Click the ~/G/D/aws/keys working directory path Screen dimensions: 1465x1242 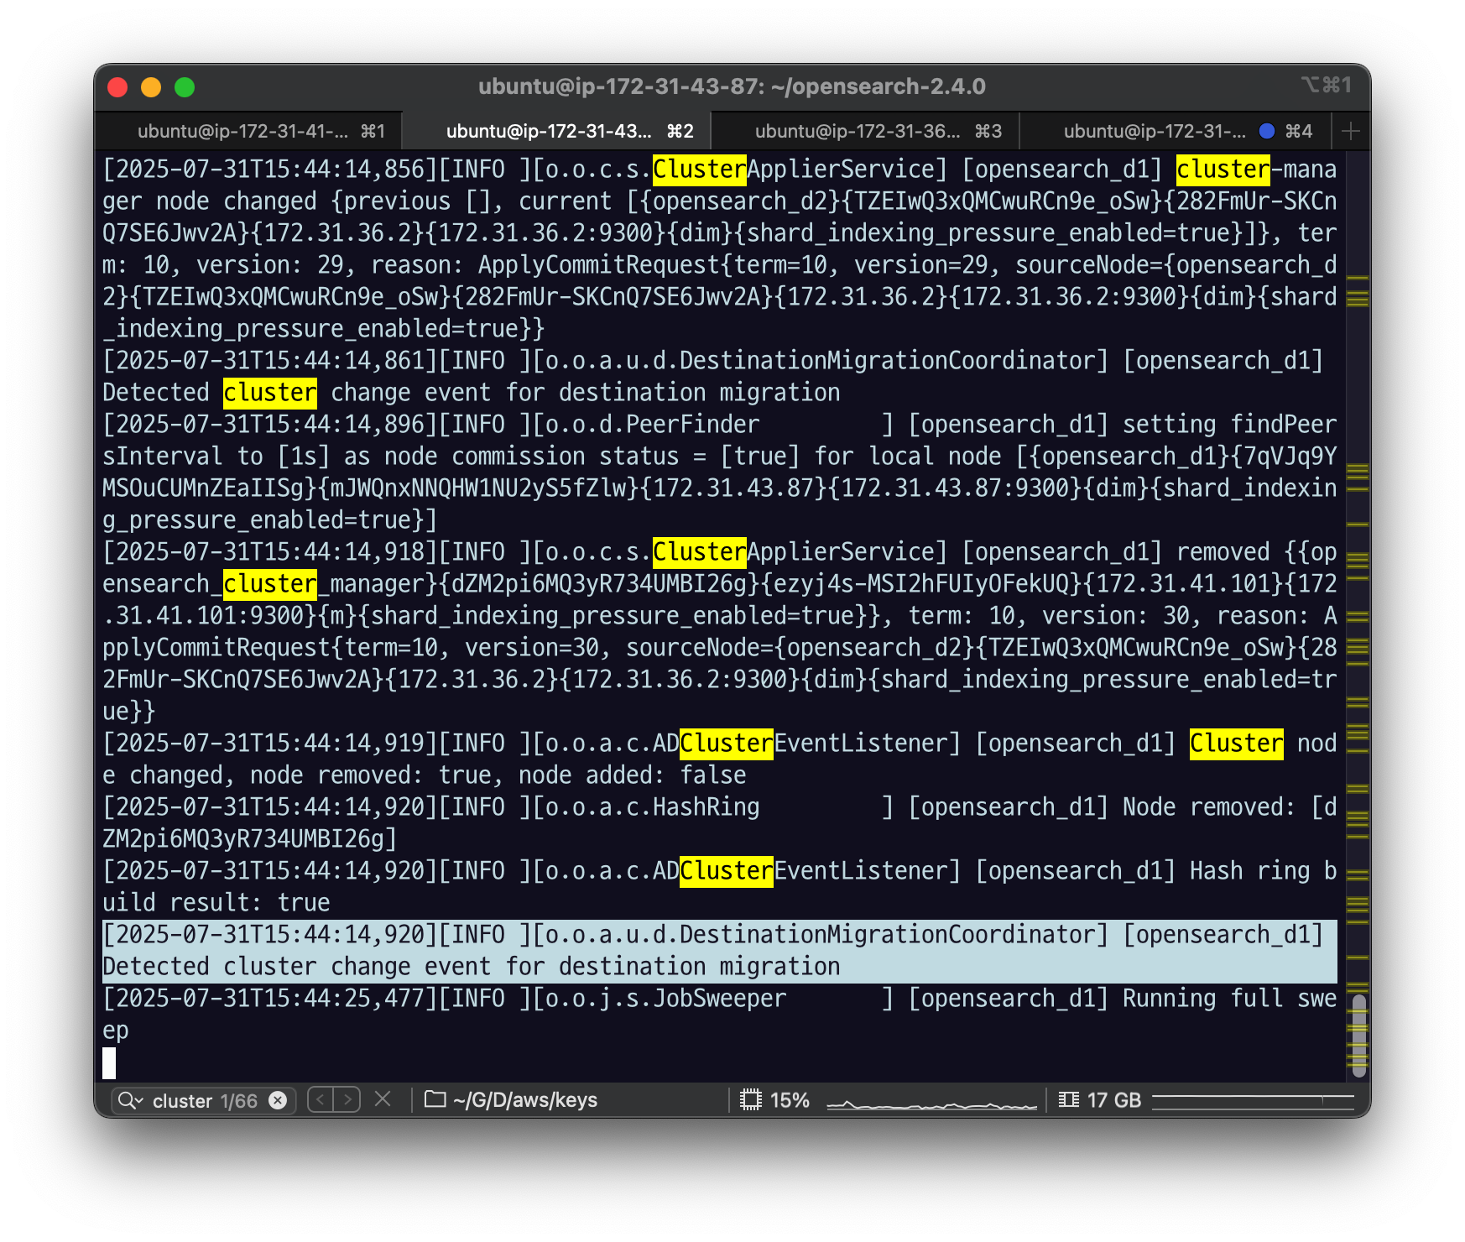pos(525,1099)
